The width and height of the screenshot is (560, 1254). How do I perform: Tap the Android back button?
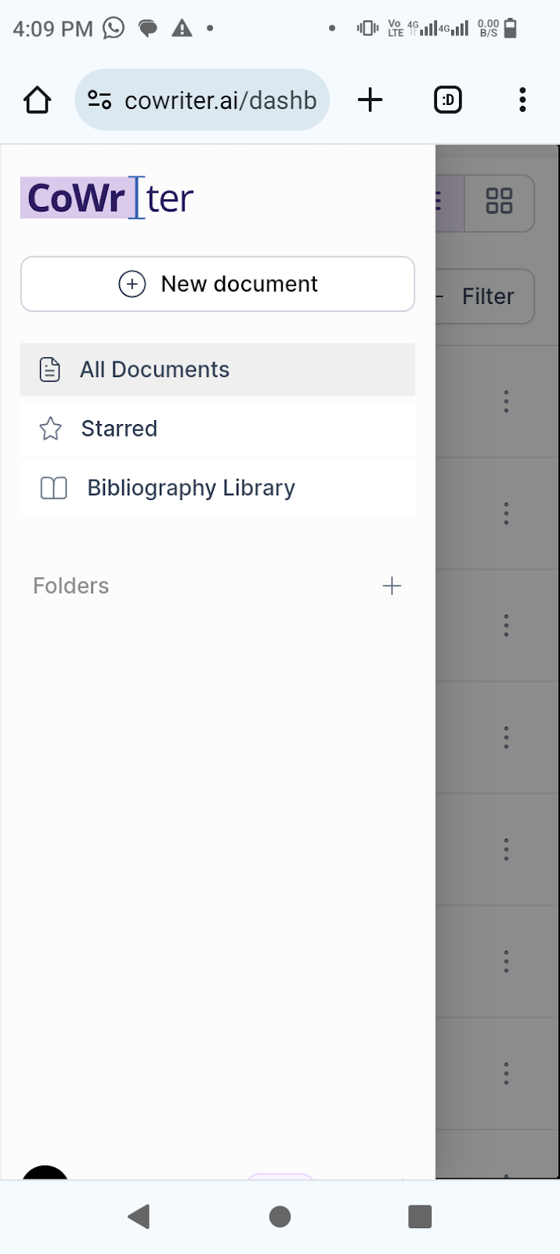[139, 1216]
